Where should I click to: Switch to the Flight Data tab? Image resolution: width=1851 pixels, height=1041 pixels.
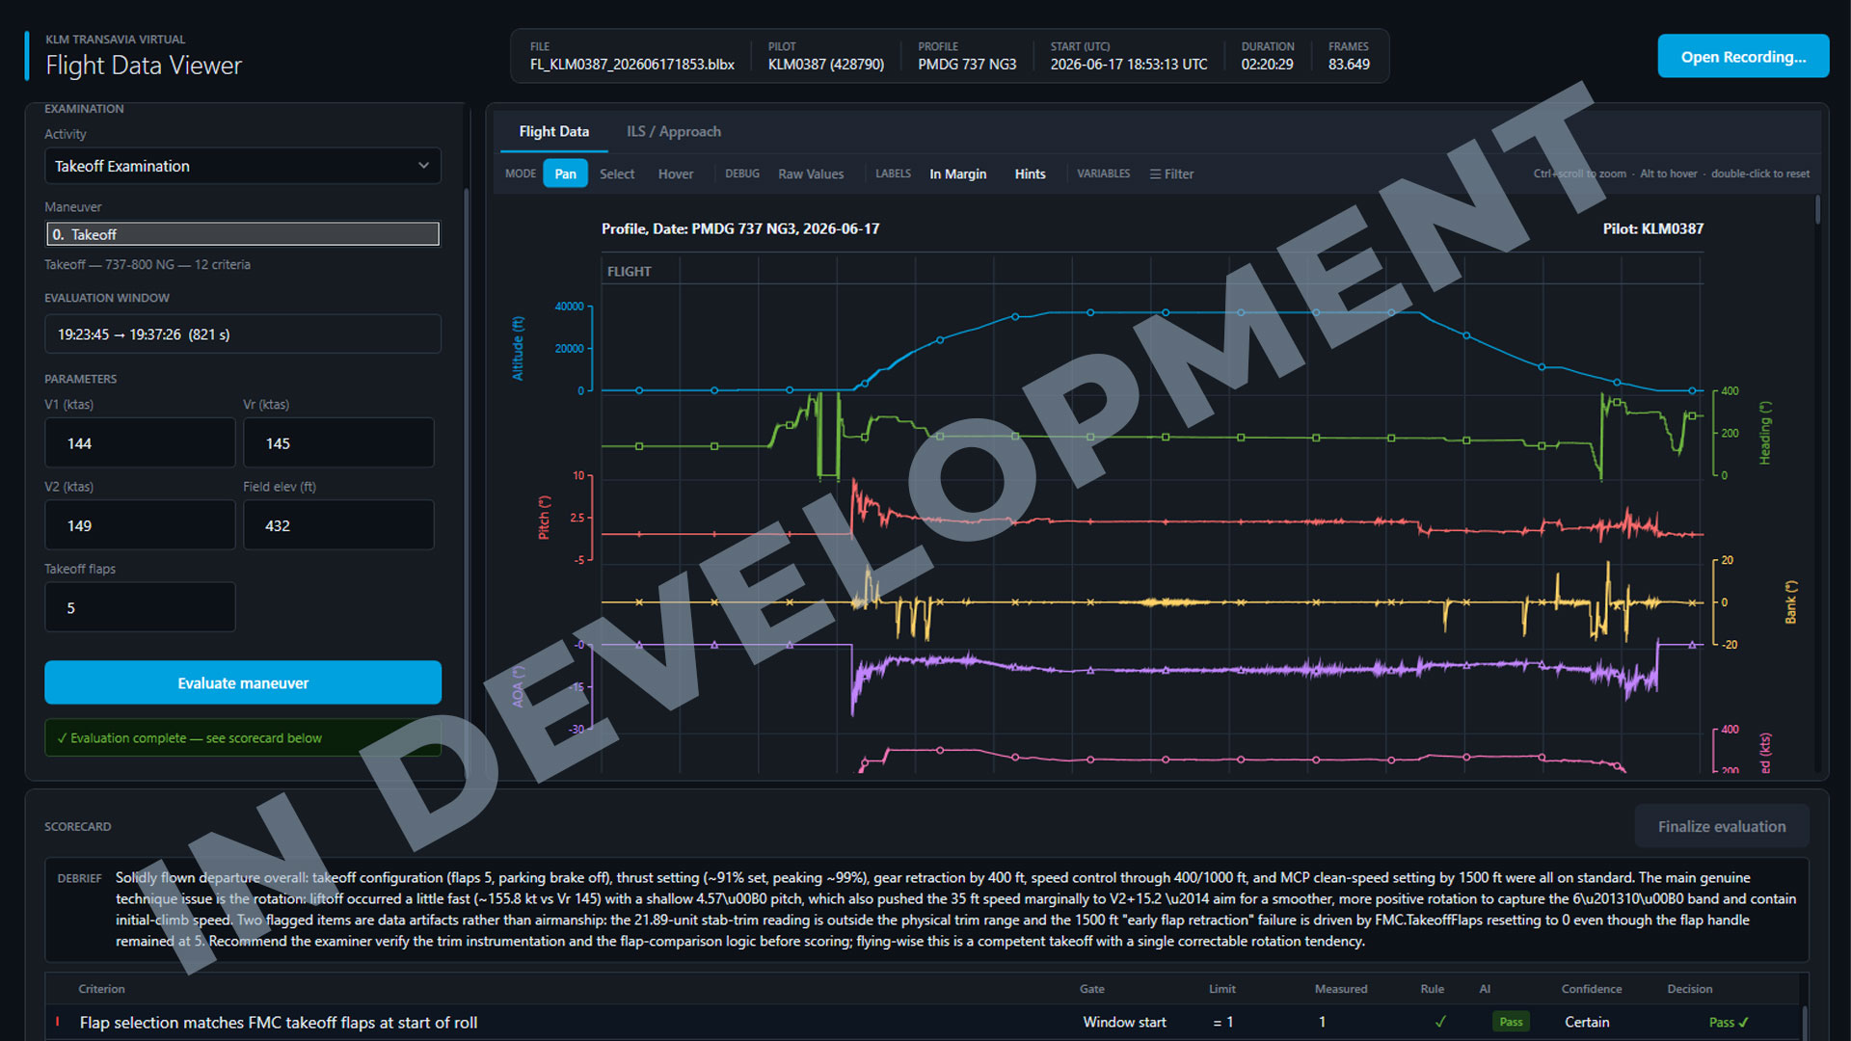(x=553, y=131)
